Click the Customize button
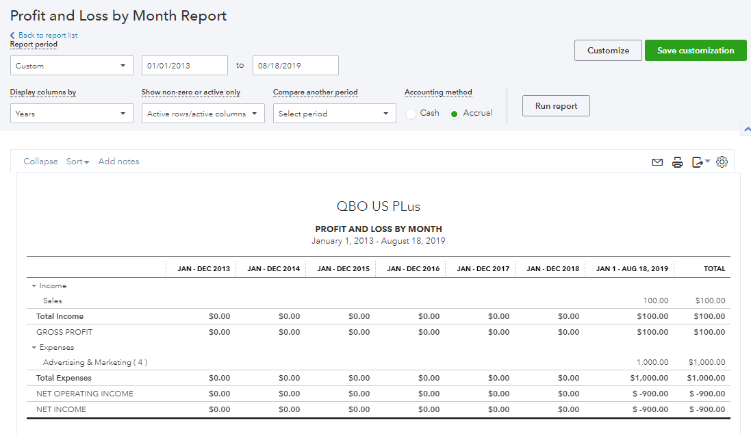 click(x=609, y=50)
